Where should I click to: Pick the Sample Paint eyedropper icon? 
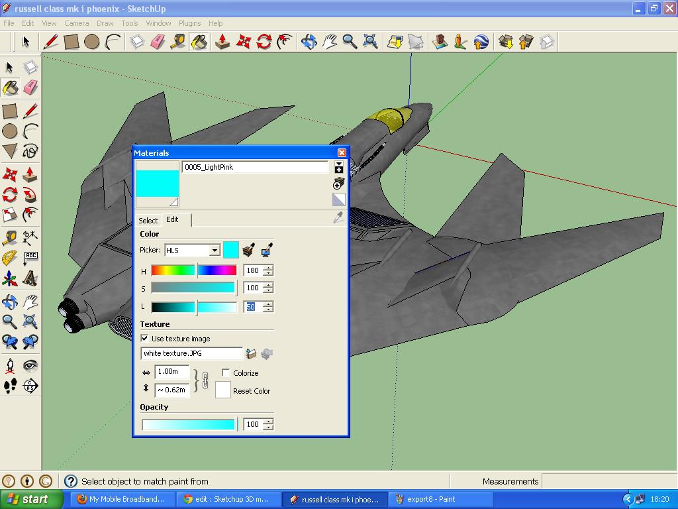pos(338,217)
